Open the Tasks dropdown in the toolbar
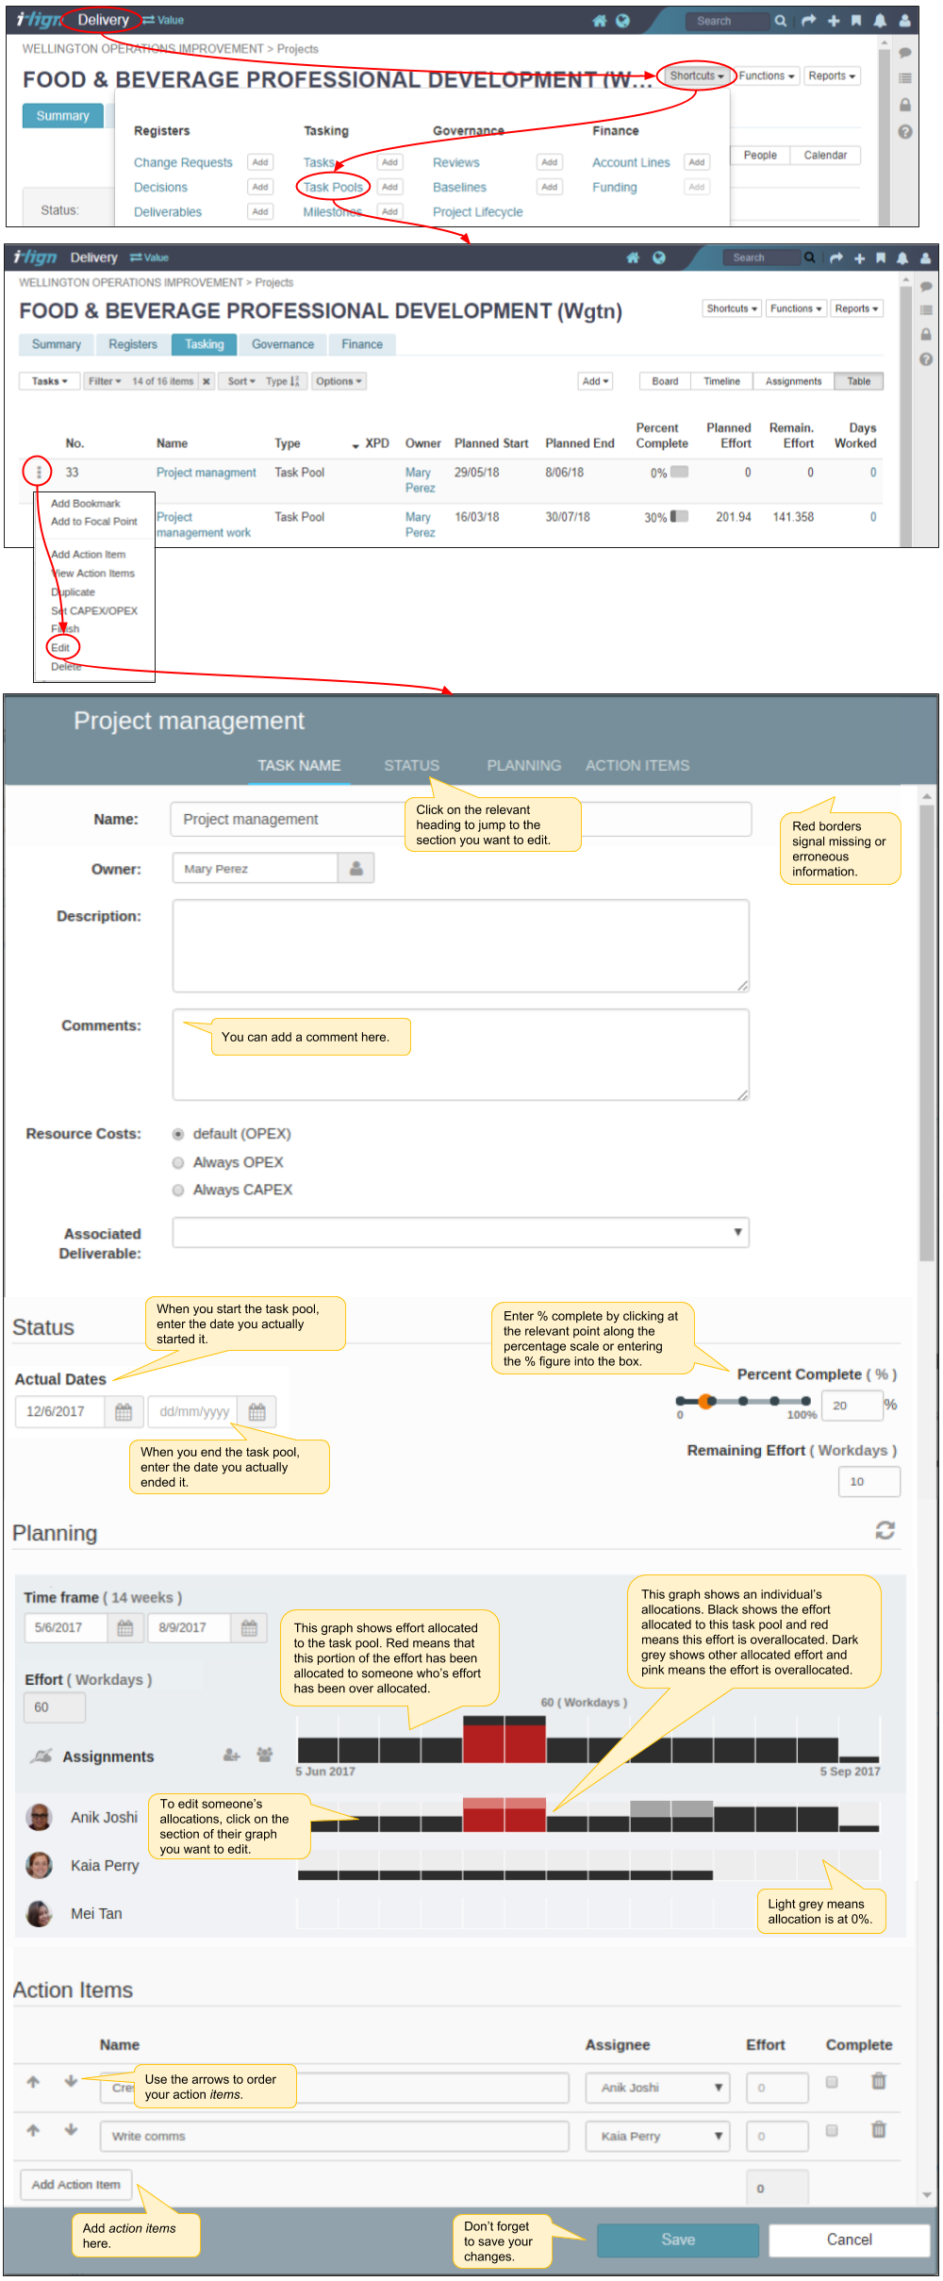Viewport: 943px width, 2281px height. point(49,381)
